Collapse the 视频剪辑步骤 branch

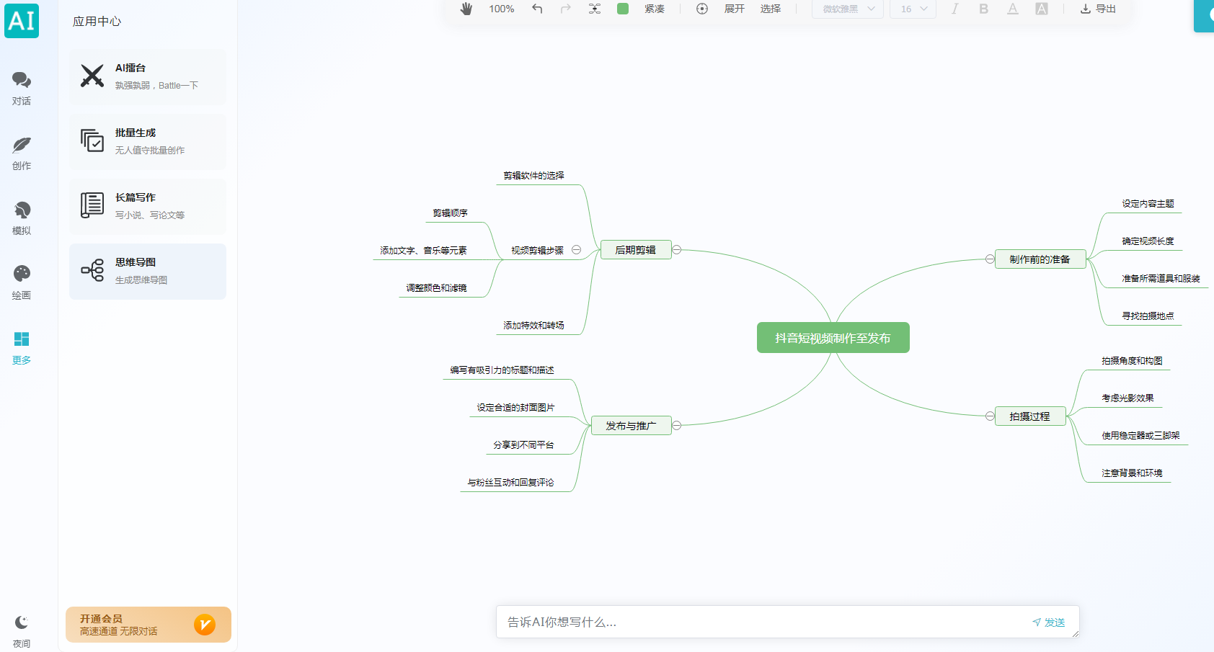(x=577, y=250)
